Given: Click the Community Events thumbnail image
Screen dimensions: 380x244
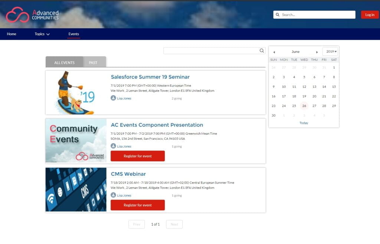Looking at the screenshot, I should point(76,141).
